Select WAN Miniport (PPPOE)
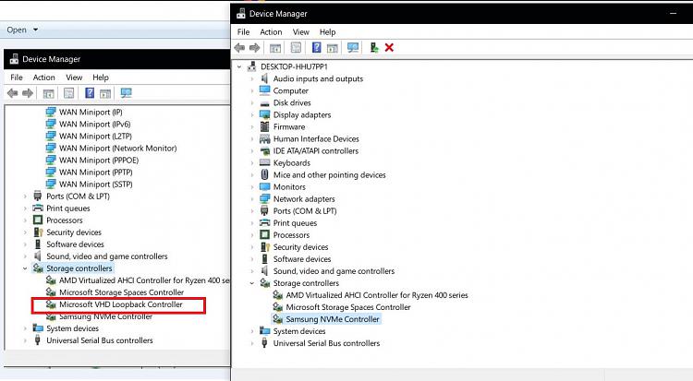This screenshot has width=693, height=381. pos(99,161)
